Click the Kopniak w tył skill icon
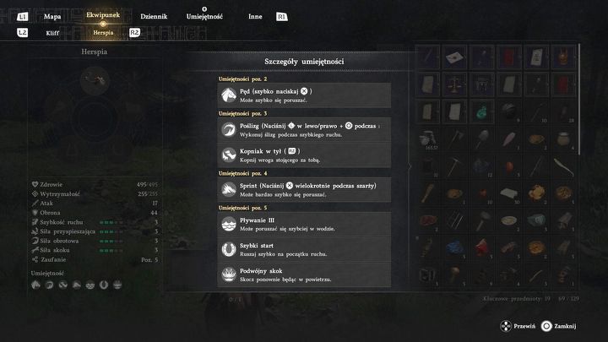The width and height of the screenshot is (608, 342). click(x=229, y=155)
